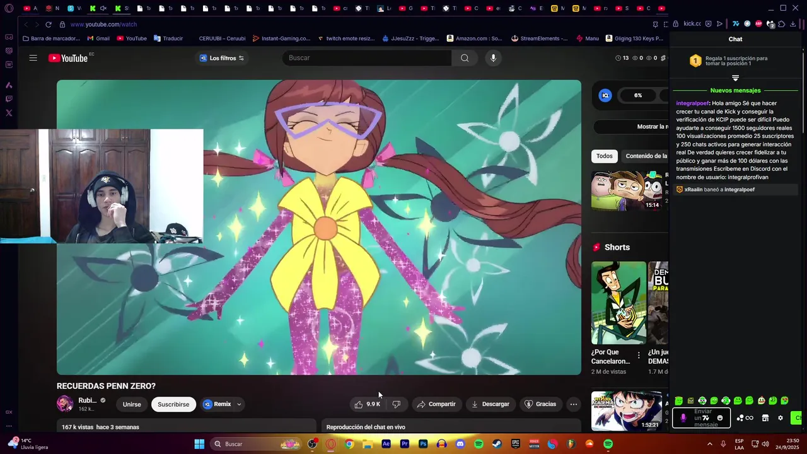Image resolution: width=807 pixels, height=454 pixels.
Task: Open the YouTube hamburger guide menu
Action: point(33,58)
